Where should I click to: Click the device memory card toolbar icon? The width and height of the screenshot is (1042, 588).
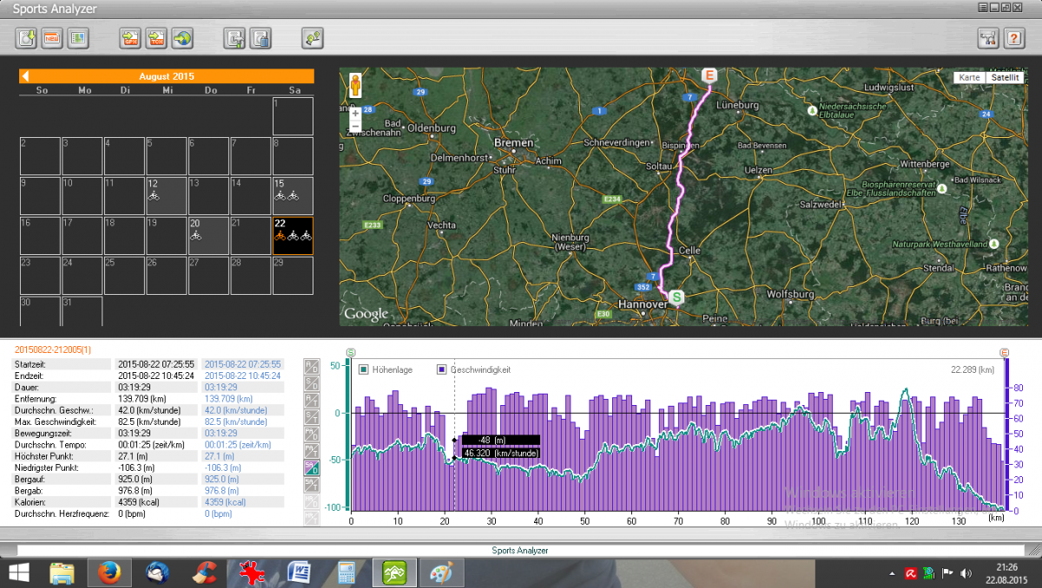(260, 38)
